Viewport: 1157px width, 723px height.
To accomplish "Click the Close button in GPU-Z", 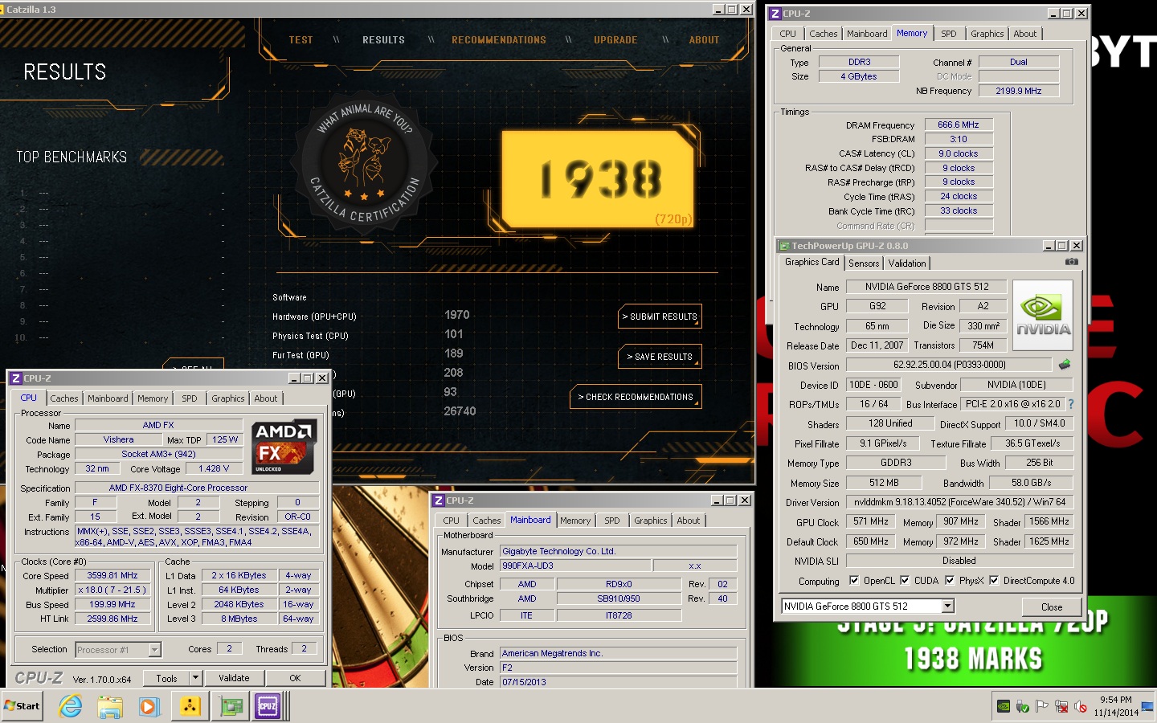I will (x=1052, y=607).
